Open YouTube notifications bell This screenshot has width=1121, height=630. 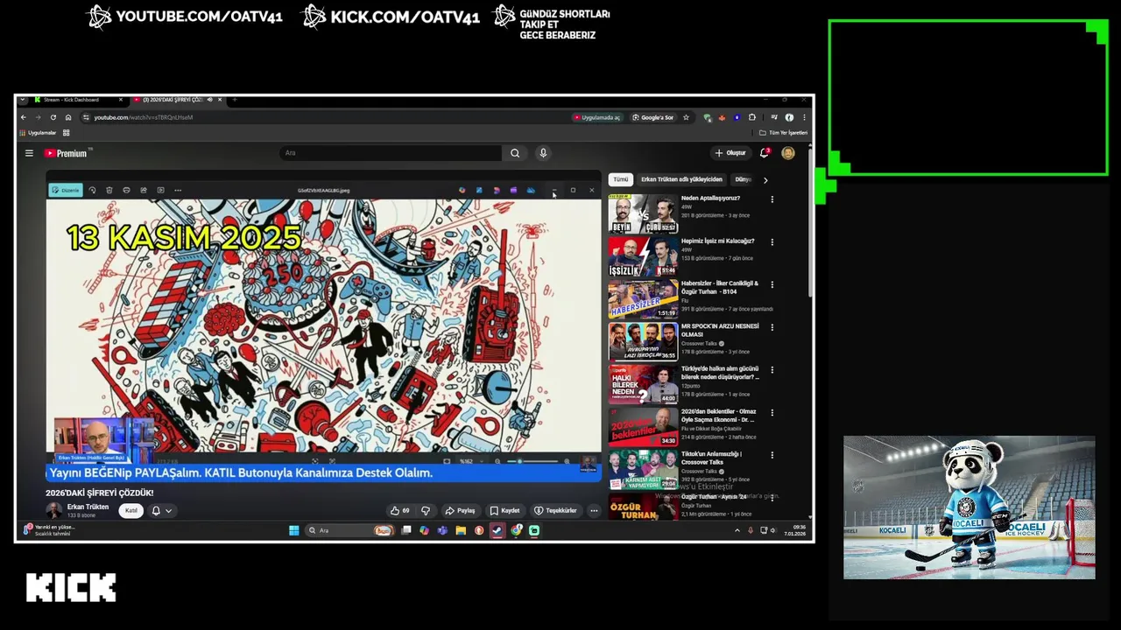[765, 153]
